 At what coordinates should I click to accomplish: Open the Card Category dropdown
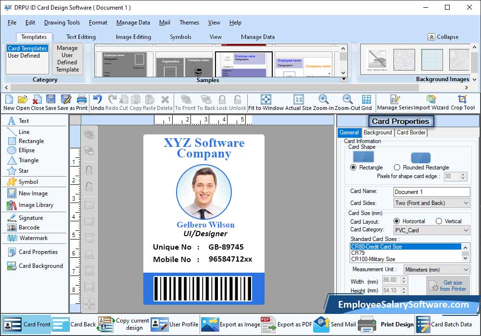tap(431, 230)
